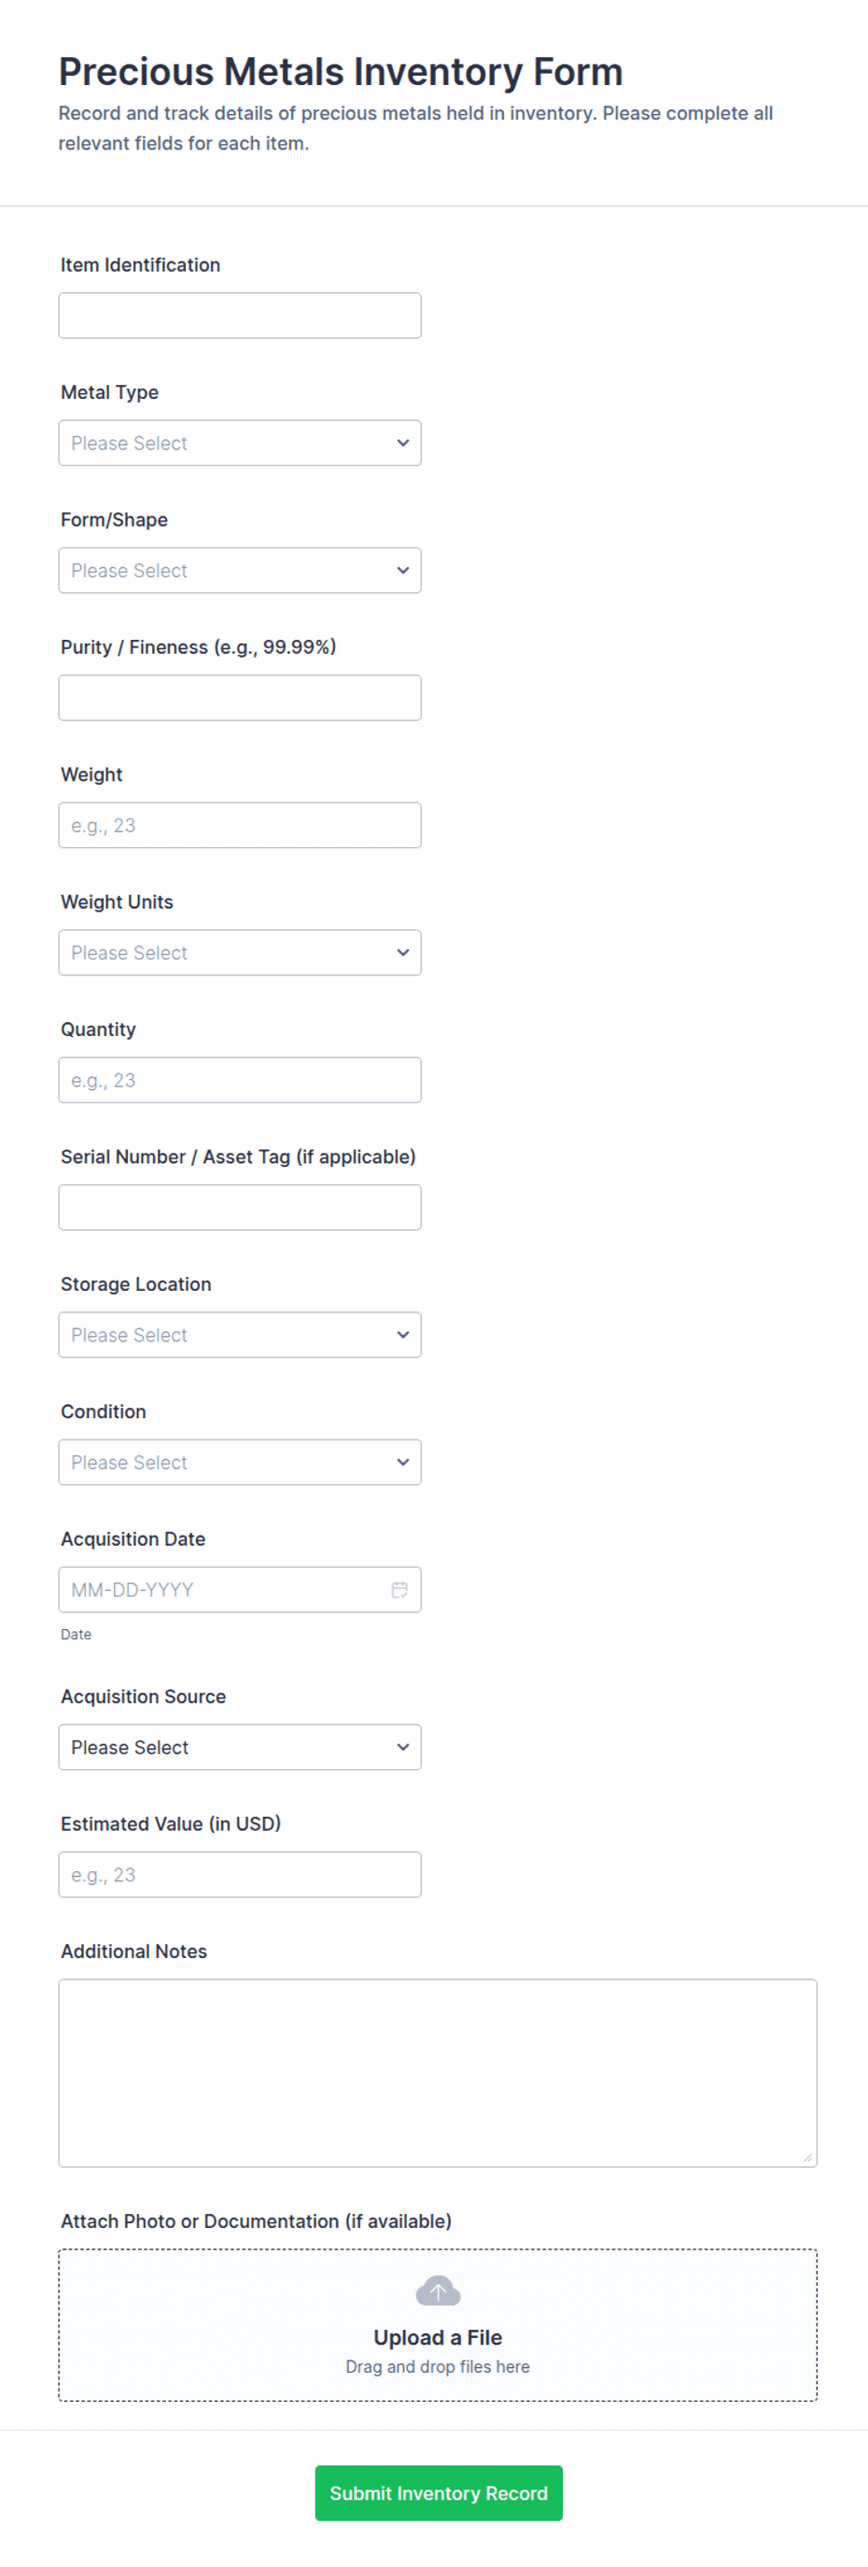Click the Item Identification text field

click(x=239, y=316)
